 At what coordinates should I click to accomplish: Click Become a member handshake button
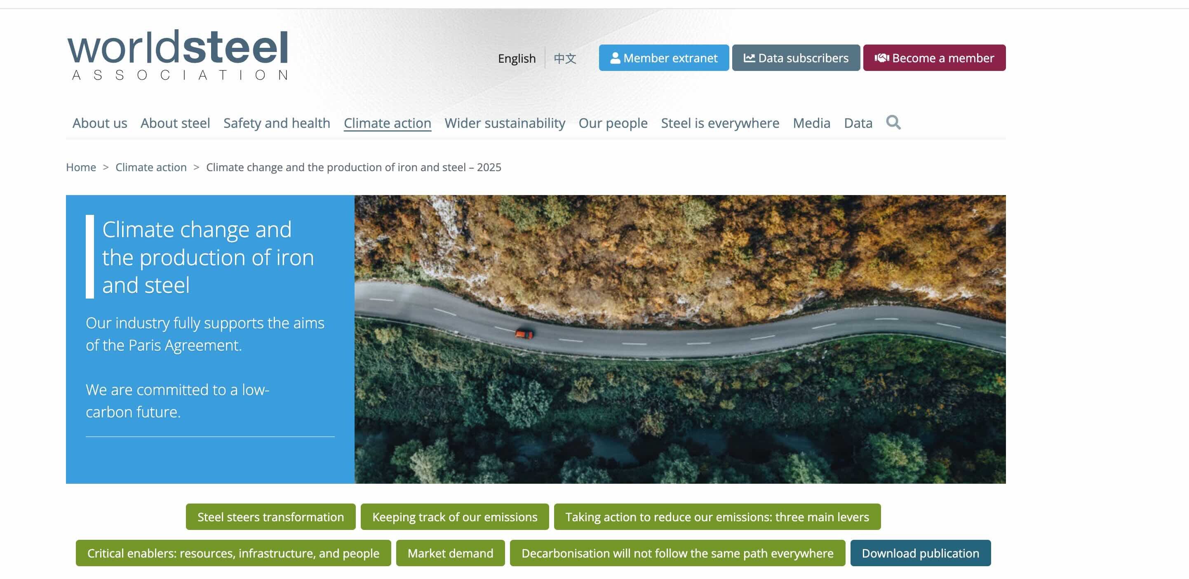click(934, 58)
